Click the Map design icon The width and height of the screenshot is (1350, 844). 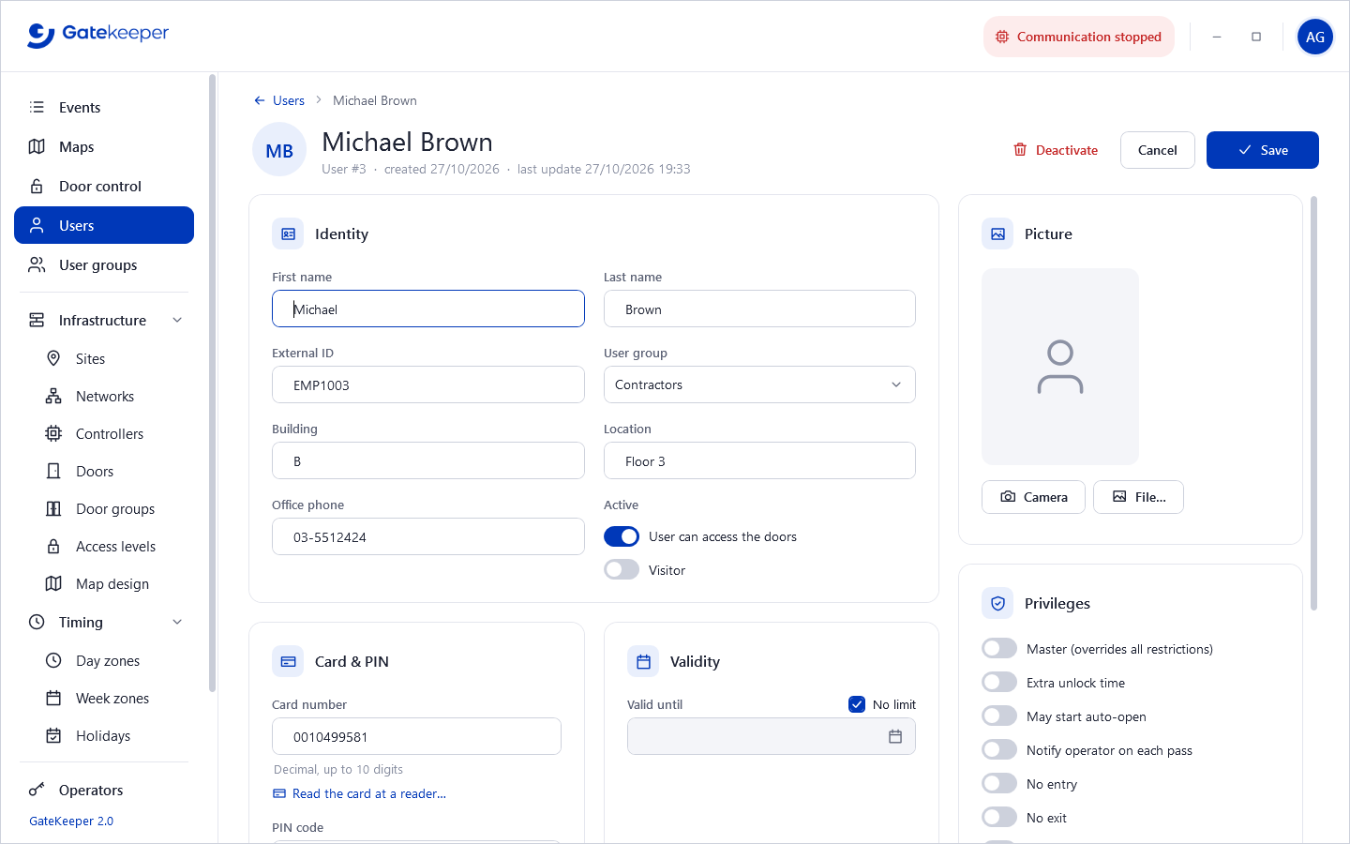(x=53, y=583)
